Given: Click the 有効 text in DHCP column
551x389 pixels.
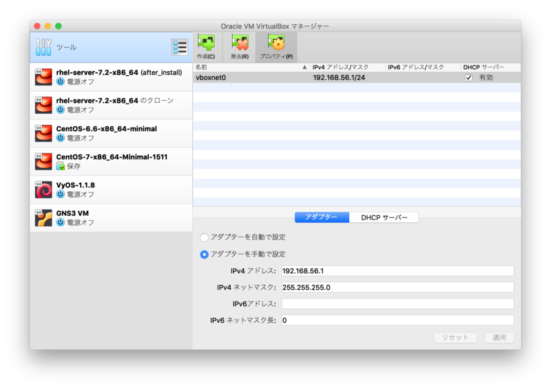Looking at the screenshot, I should (x=486, y=77).
